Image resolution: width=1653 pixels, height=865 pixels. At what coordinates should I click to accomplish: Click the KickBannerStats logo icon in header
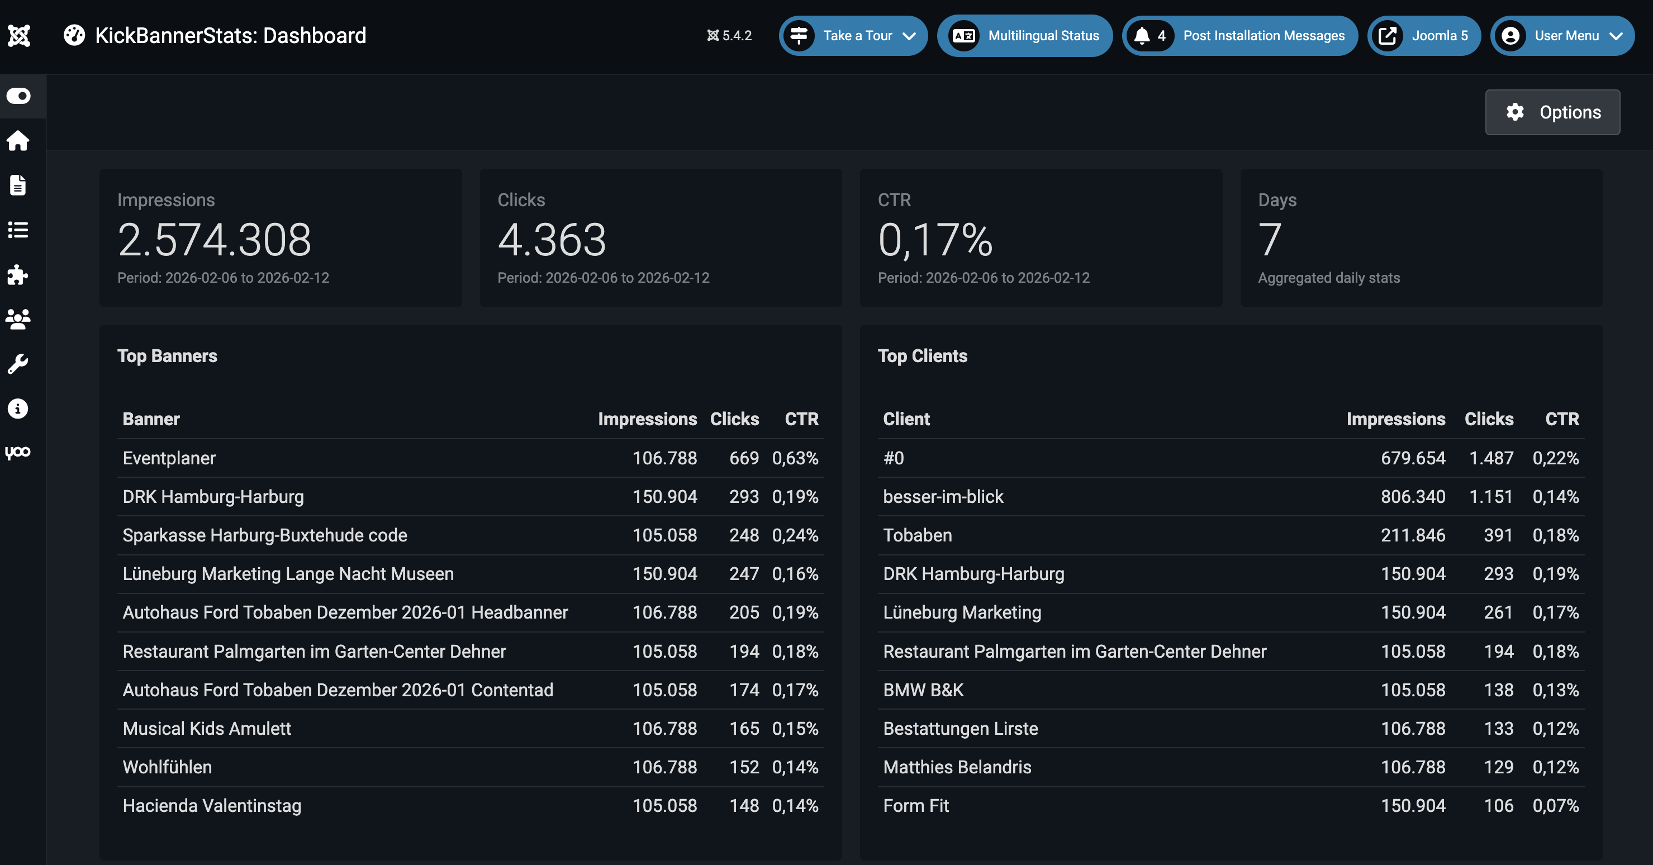(x=73, y=35)
